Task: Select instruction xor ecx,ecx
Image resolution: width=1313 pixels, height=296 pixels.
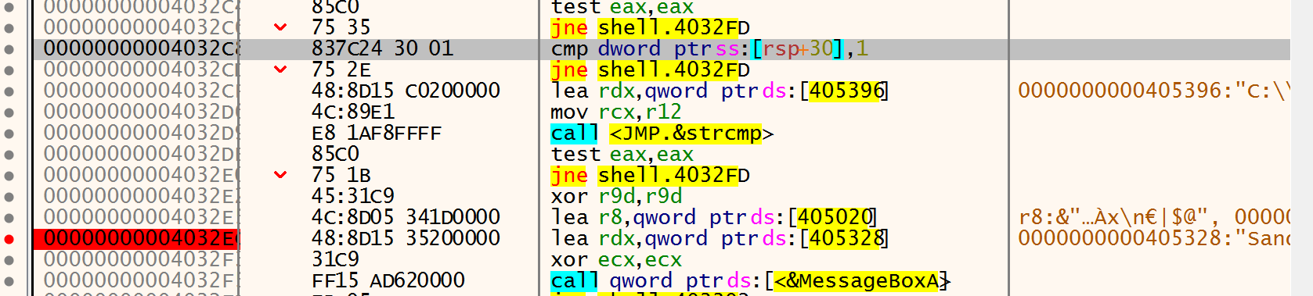Action: pyautogui.click(x=616, y=259)
